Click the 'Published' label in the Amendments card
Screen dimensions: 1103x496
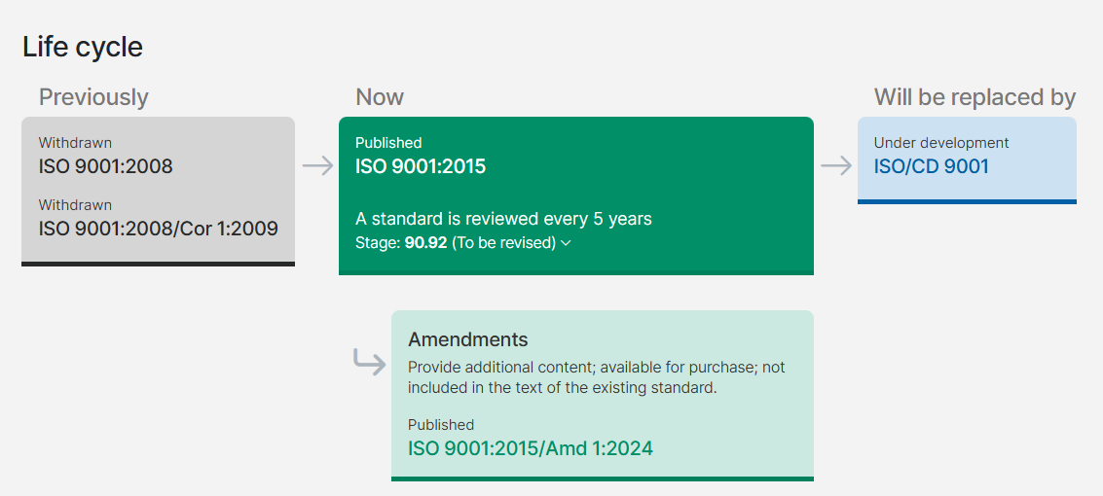click(x=441, y=424)
